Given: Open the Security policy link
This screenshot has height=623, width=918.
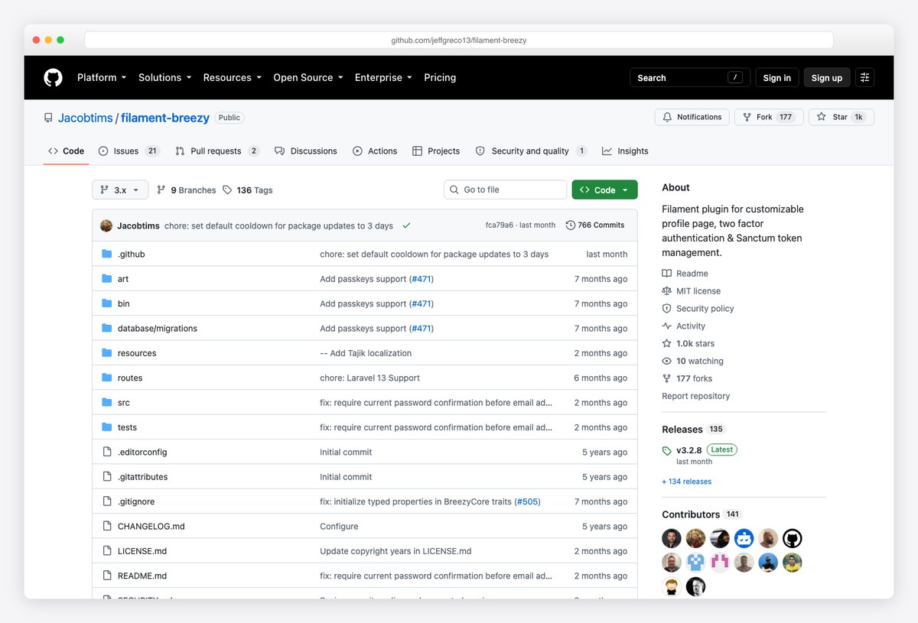Looking at the screenshot, I should 698,309.
